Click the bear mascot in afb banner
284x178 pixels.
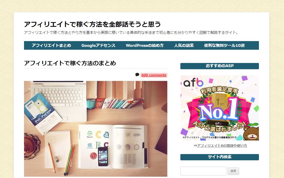[x=251, y=133]
